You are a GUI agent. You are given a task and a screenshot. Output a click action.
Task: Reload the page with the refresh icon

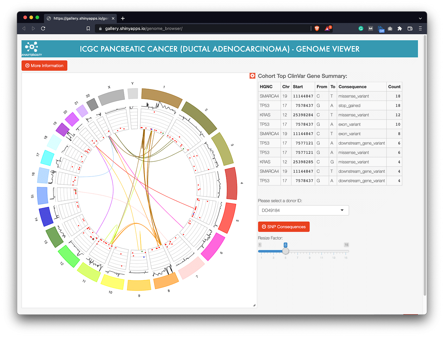click(x=43, y=29)
